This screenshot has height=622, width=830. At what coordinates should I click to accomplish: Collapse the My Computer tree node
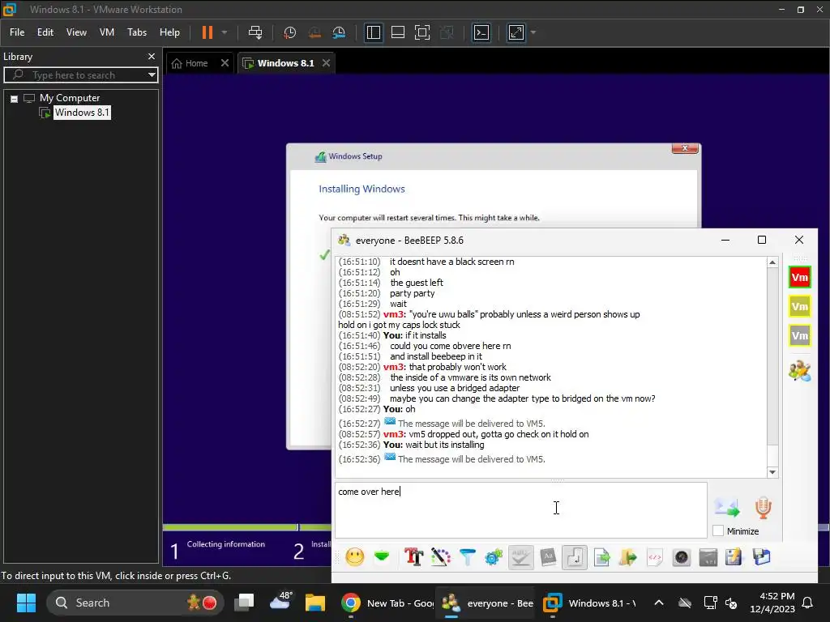15,98
